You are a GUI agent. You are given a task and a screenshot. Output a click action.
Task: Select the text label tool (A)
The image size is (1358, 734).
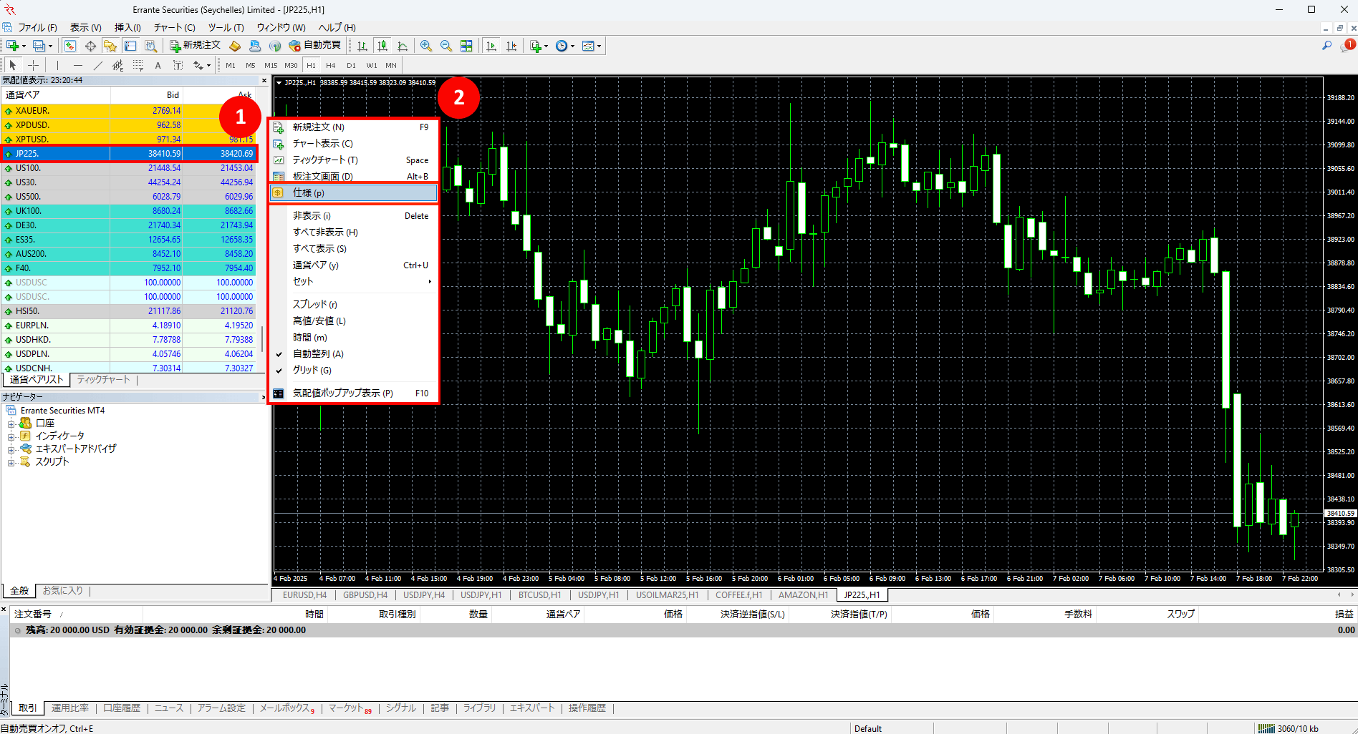tap(158, 65)
